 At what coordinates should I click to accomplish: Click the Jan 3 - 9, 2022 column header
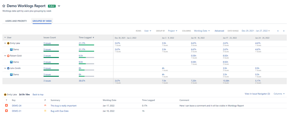[x=168, y=38]
